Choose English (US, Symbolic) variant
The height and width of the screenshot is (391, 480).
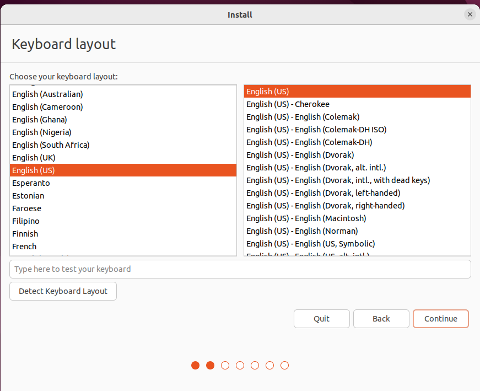point(310,244)
